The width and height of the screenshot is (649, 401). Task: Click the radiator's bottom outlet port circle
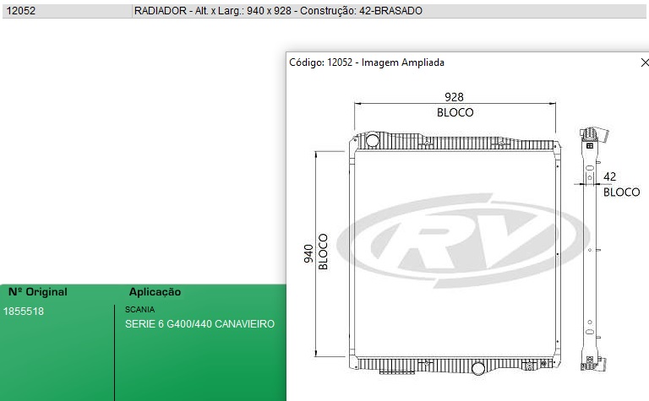tap(477, 368)
